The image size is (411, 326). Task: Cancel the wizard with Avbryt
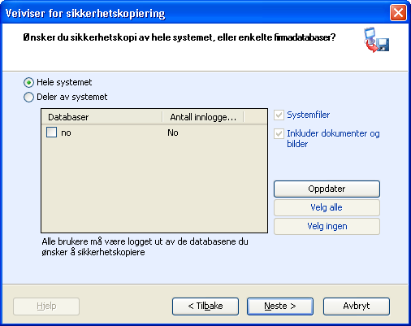coord(357,306)
